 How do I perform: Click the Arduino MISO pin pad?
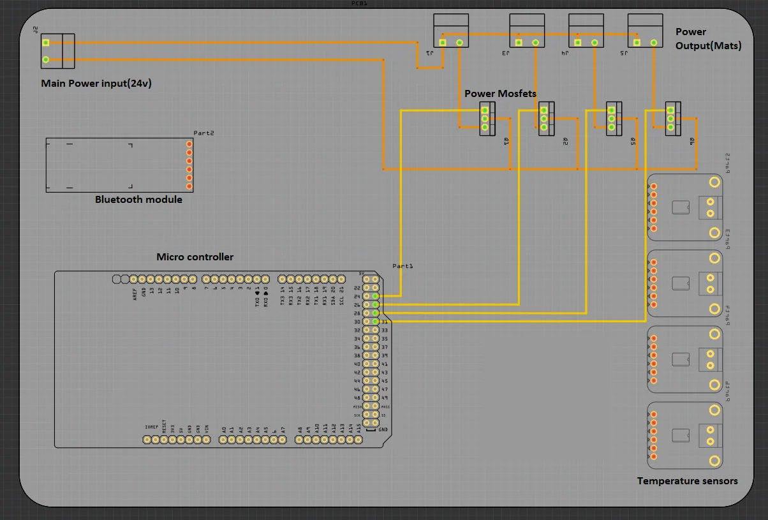coord(367,406)
